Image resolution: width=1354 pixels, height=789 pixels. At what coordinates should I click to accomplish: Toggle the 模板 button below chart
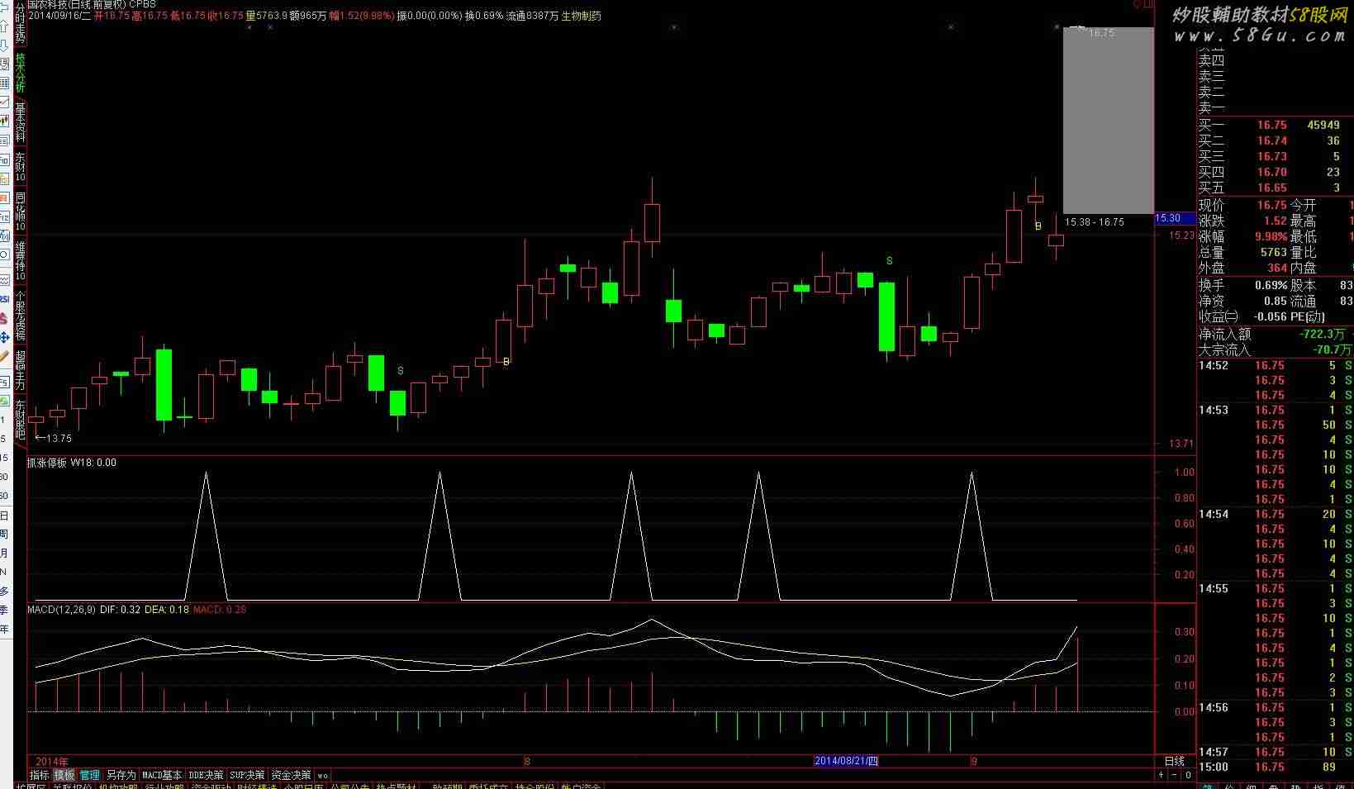(x=64, y=775)
